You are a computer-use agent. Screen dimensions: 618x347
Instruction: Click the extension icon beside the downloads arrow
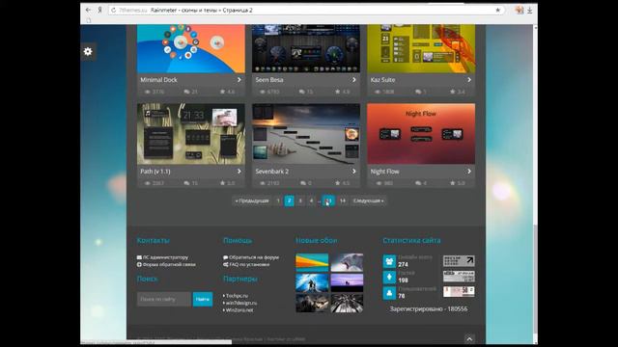pos(520,11)
